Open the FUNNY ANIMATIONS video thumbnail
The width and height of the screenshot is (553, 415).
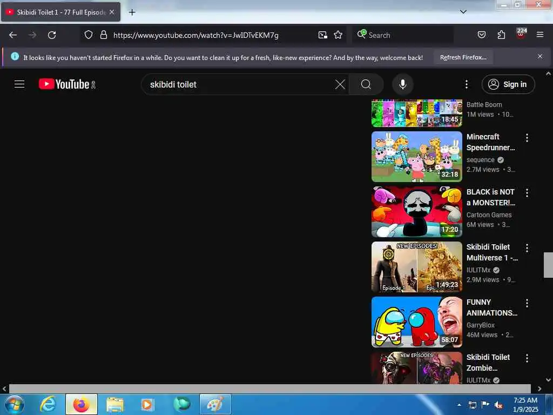pos(416,322)
